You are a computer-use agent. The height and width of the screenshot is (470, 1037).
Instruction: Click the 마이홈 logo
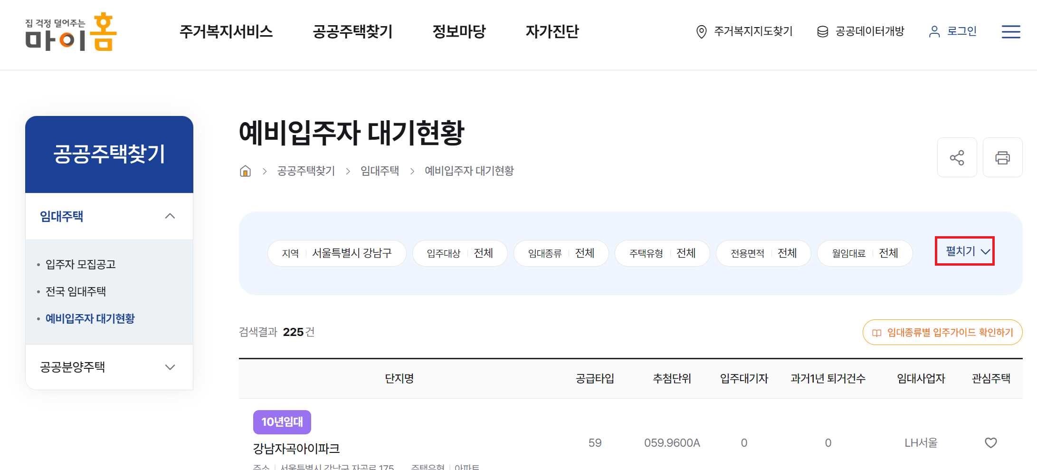click(x=71, y=32)
